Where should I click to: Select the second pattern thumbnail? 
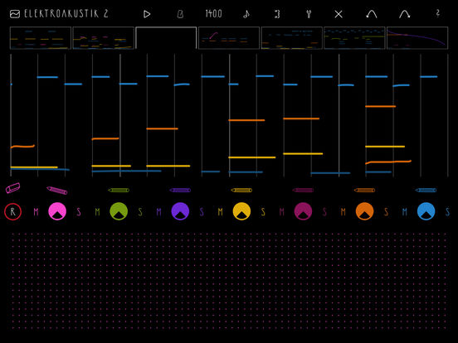104,38
